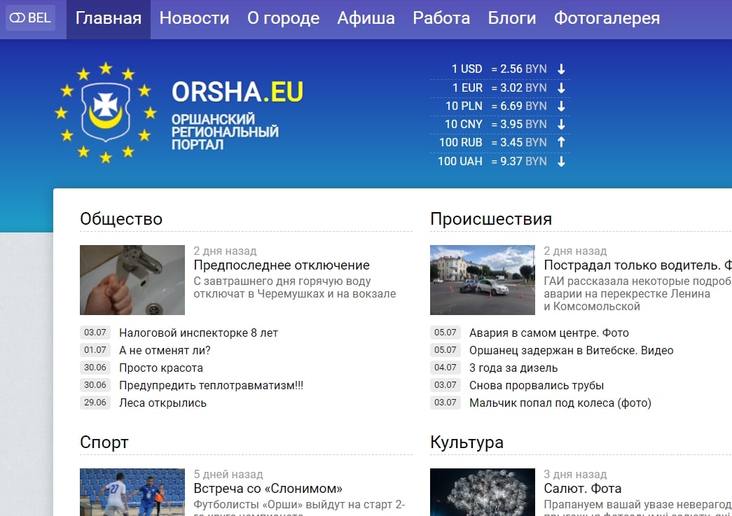The height and width of the screenshot is (516, 732).
Task: Click the down arrow beside CNY rate
Action: coord(561,124)
